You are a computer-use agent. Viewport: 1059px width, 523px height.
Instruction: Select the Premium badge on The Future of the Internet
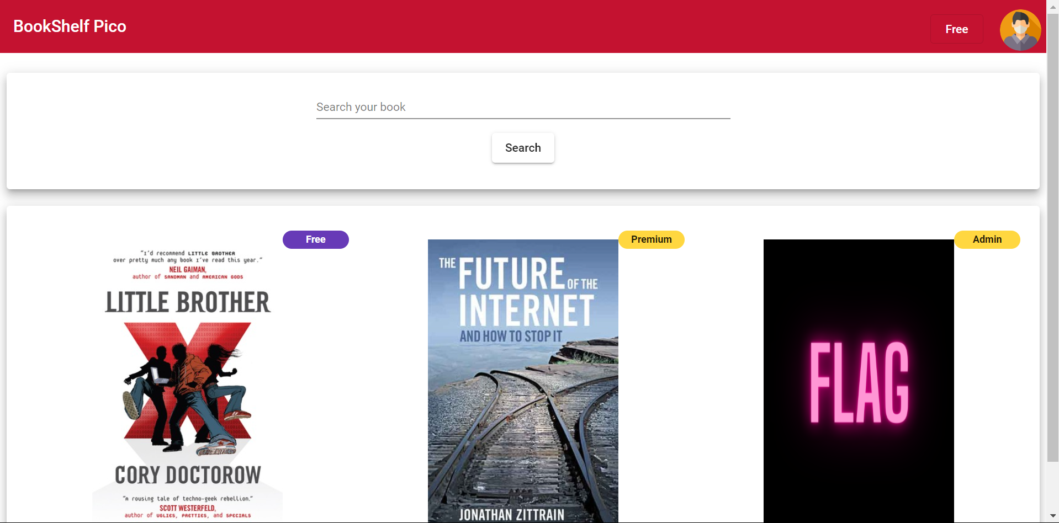651,239
